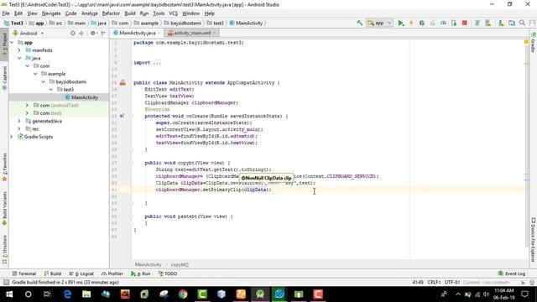Switch to activity_main.xml editor tab

point(192,33)
